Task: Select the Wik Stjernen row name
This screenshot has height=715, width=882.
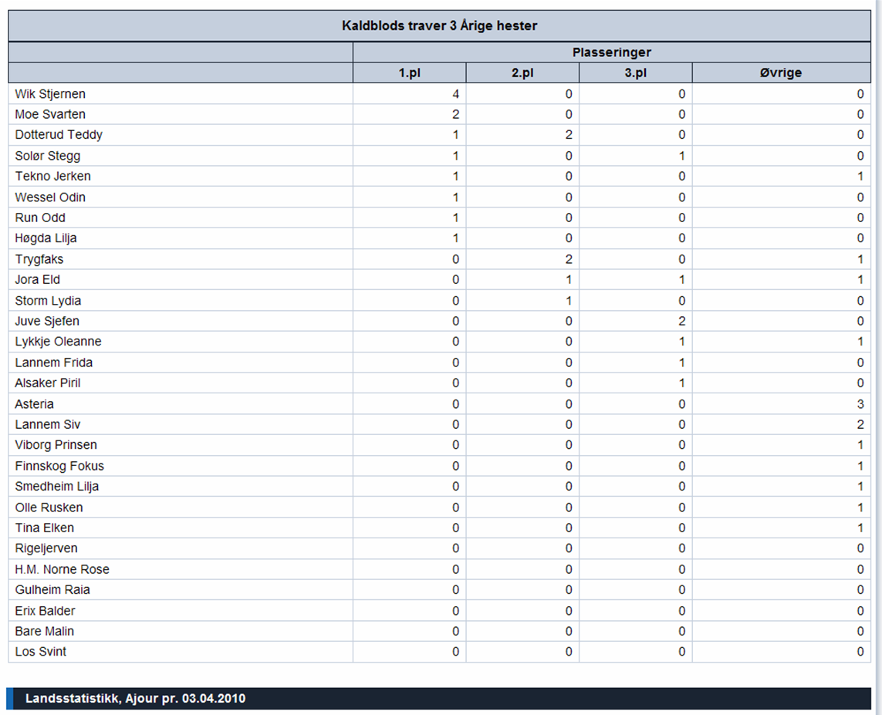Action: [50, 94]
